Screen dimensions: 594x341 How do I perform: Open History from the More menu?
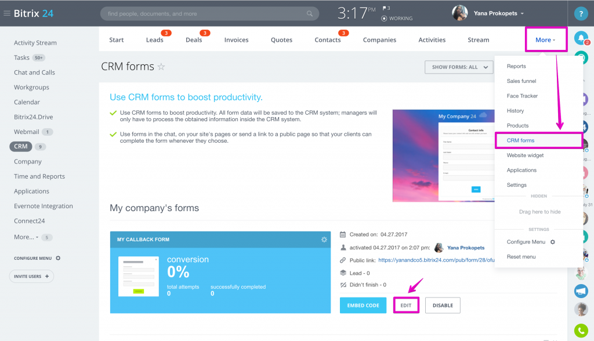pyautogui.click(x=515, y=111)
